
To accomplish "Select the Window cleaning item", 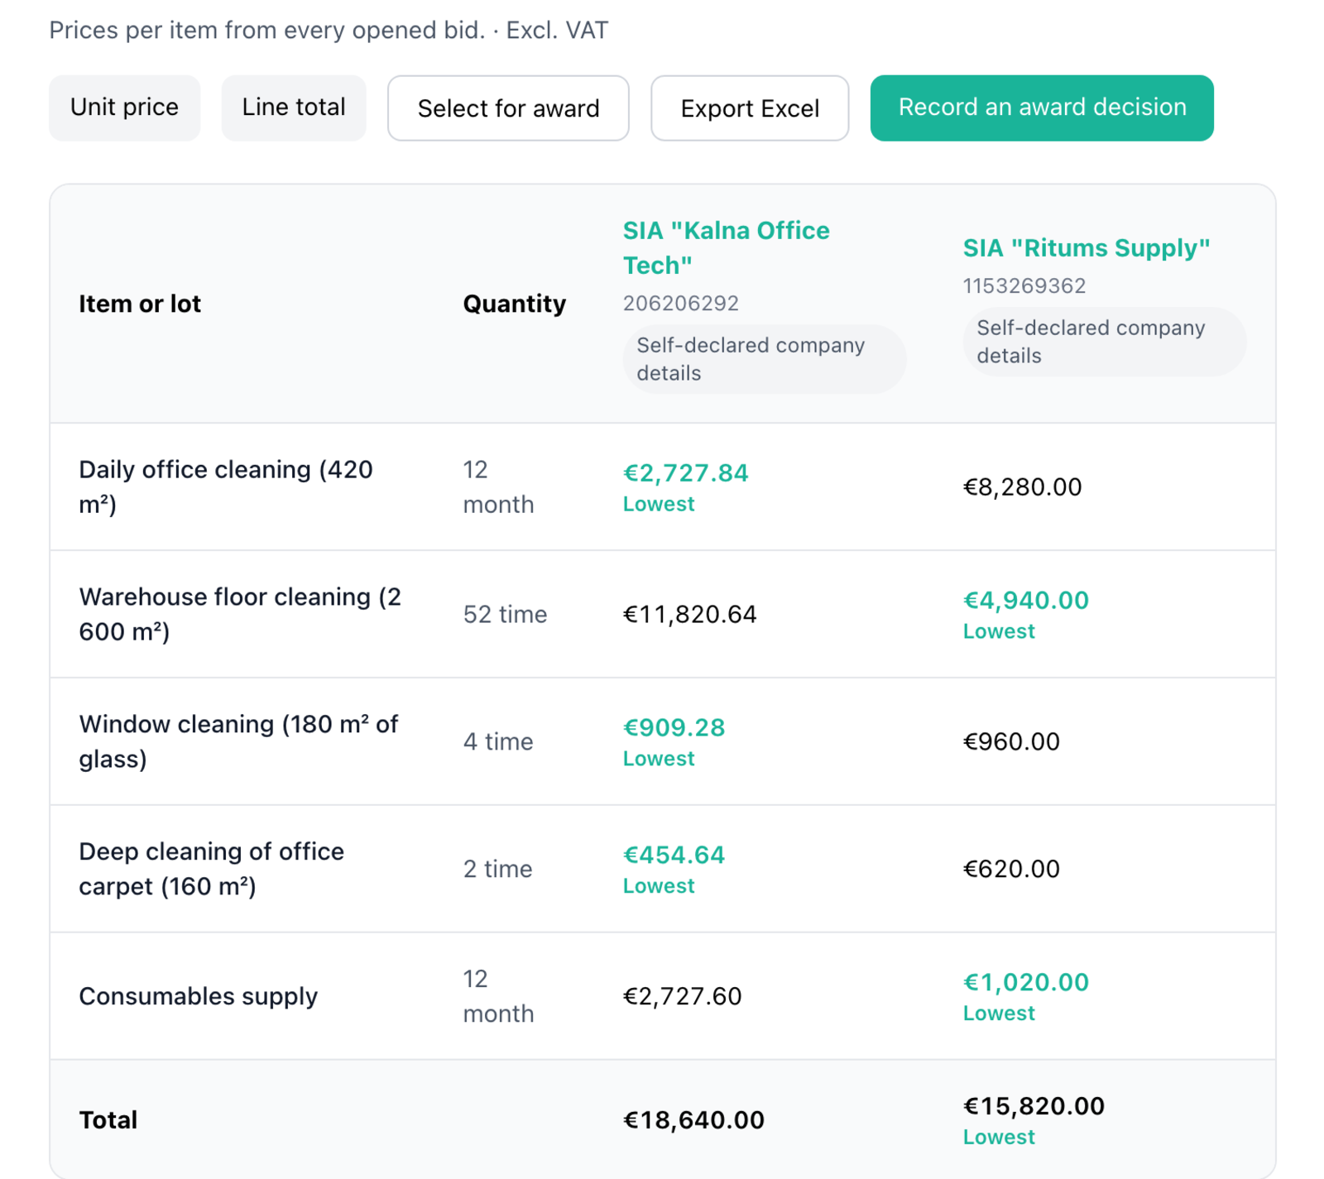I will tap(238, 741).
